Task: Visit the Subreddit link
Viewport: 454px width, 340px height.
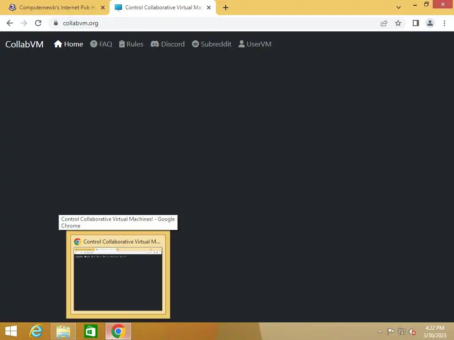Action: [x=211, y=44]
